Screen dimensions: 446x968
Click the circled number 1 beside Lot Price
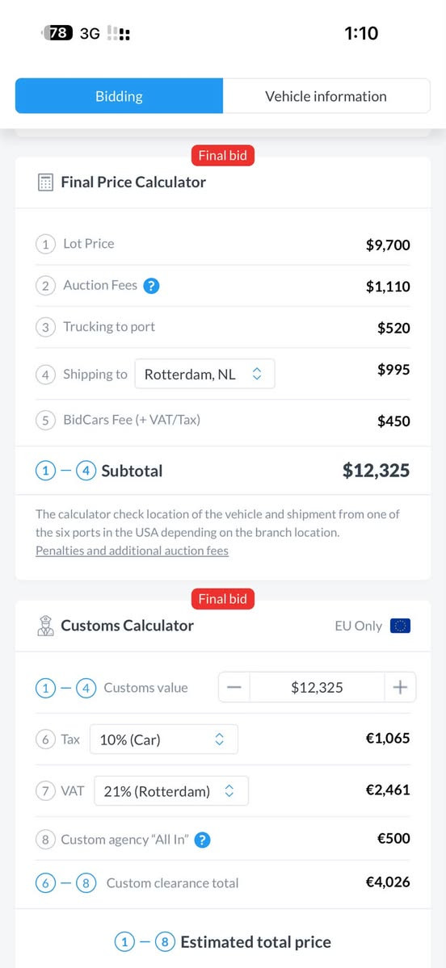point(45,244)
